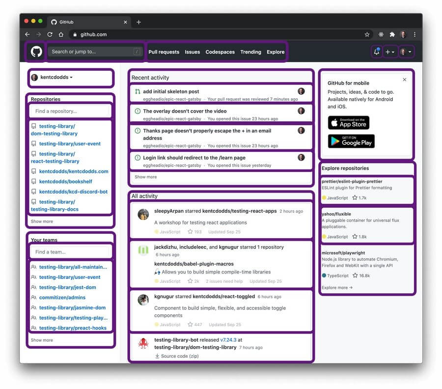Open the browser extensions puzzle icon
This screenshot has height=389, width=442.
392,34
